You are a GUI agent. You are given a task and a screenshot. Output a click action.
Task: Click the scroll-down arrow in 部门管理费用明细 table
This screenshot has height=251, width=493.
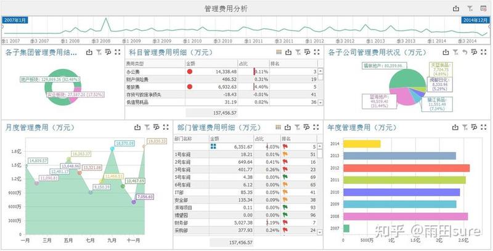320,233
